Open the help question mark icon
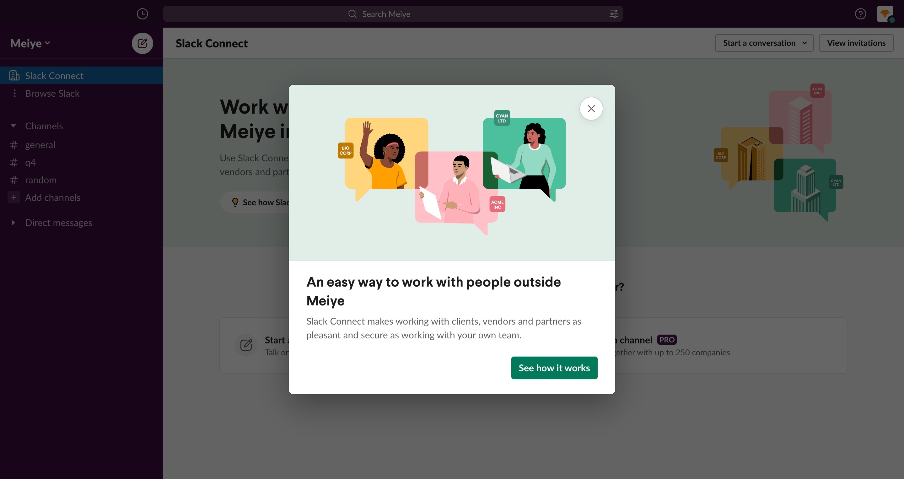Viewport: 904px width, 479px height. click(x=860, y=14)
